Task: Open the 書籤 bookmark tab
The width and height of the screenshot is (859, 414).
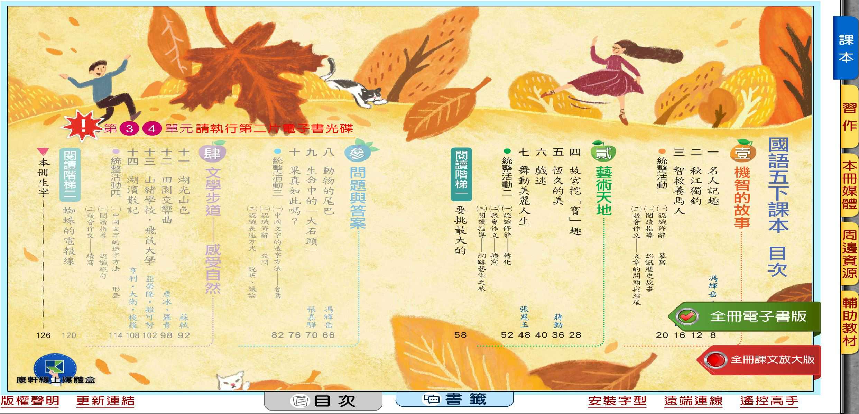Action: click(454, 399)
